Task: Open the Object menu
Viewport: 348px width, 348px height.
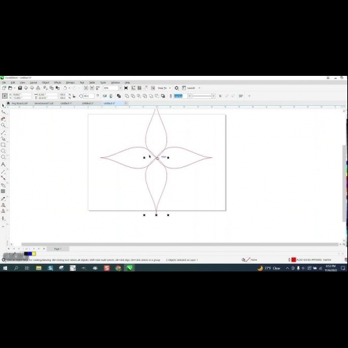Action: pos(45,83)
